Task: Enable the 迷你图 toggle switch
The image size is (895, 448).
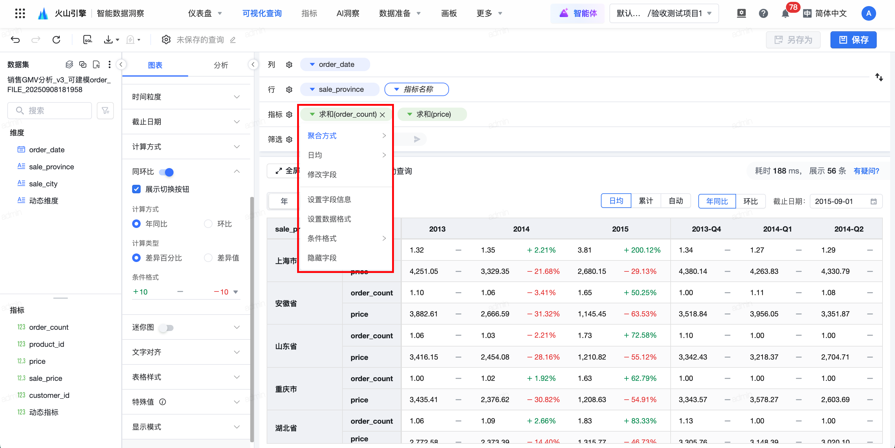Action: [x=166, y=328]
